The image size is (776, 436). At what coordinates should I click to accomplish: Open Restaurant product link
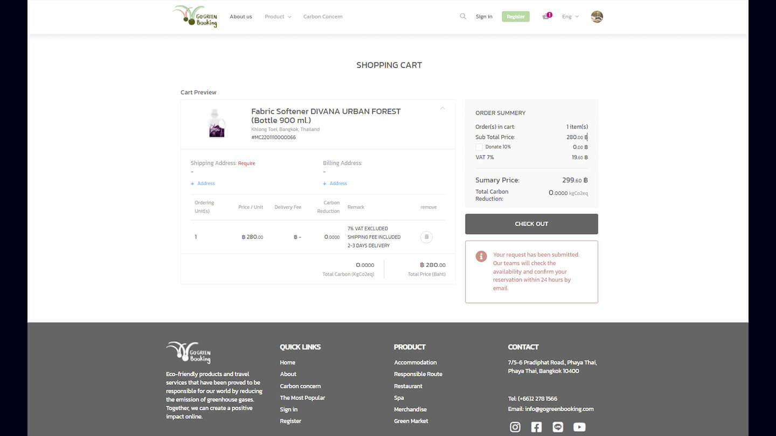tap(408, 386)
